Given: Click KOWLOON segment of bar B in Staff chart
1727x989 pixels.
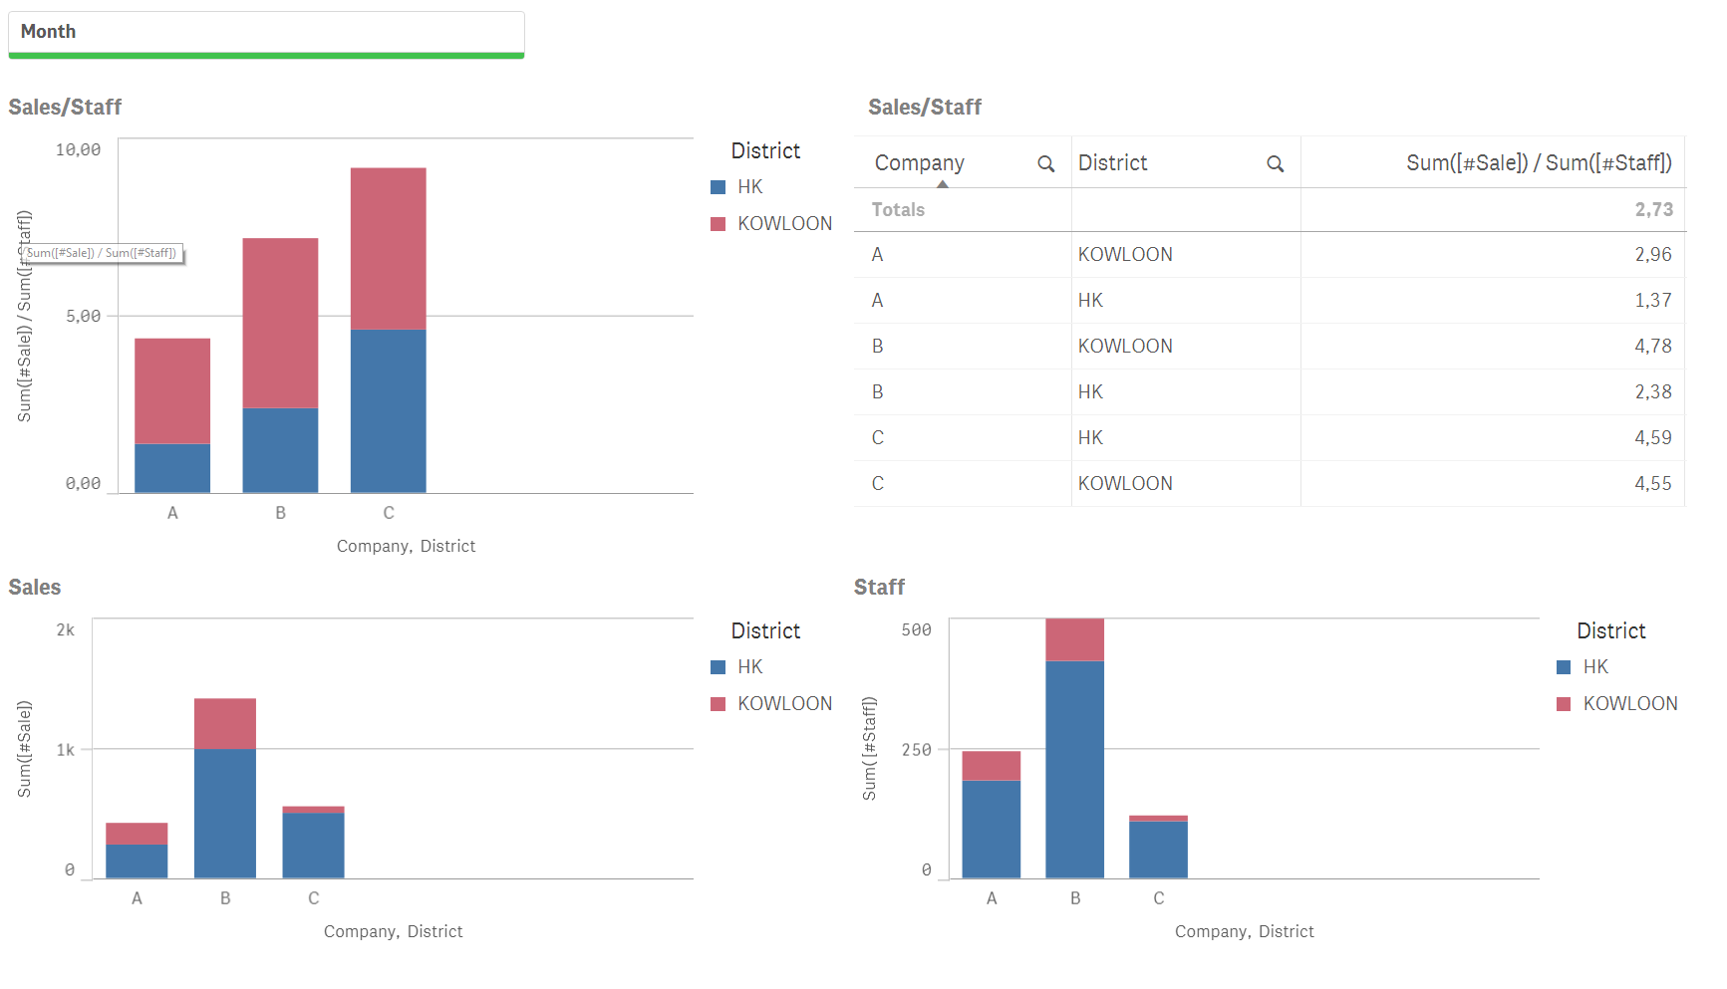Looking at the screenshot, I should (1074, 640).
